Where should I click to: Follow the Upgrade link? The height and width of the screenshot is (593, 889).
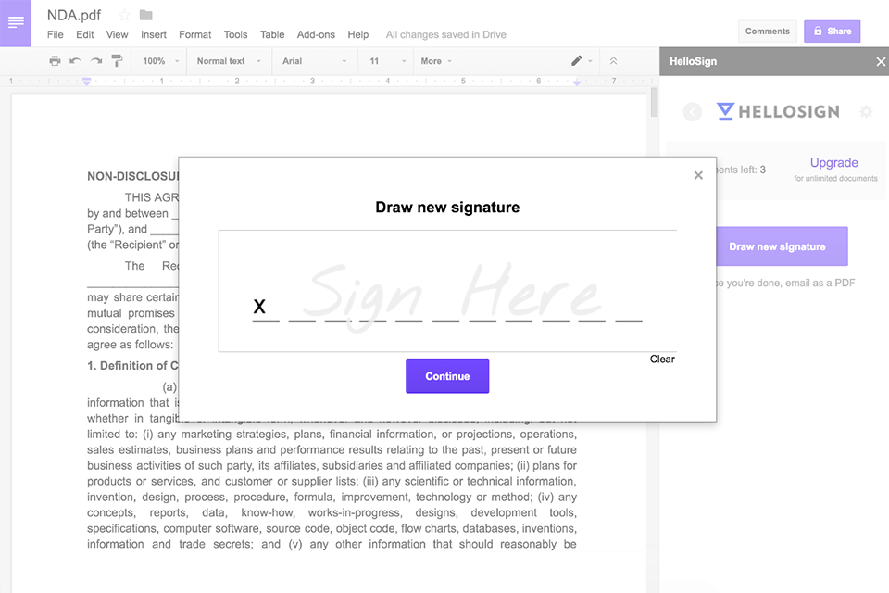point(833,163)
